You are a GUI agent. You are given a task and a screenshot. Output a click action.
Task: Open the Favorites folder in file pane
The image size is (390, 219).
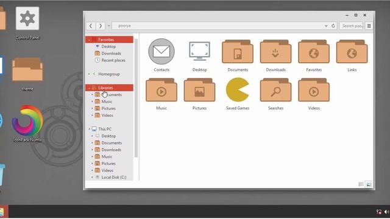(314, 51)
